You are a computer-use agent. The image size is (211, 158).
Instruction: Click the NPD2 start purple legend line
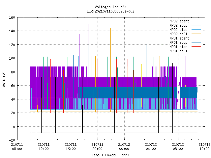coord(196,21)
